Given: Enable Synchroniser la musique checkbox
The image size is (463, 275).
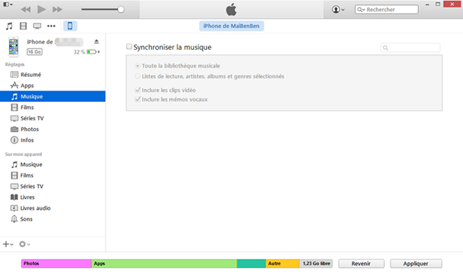Looking at the screenshot, I should (x=129, y=47).
